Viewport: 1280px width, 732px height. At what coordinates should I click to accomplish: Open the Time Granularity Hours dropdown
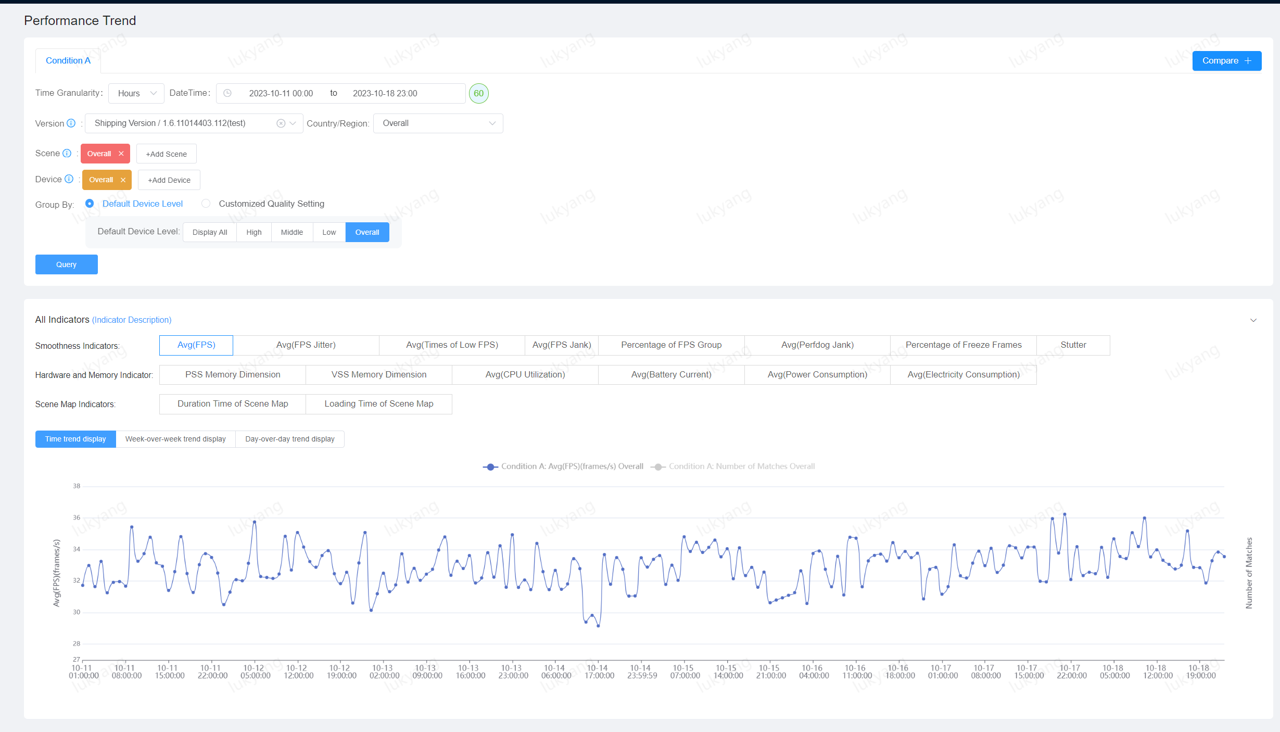point(136,93)
